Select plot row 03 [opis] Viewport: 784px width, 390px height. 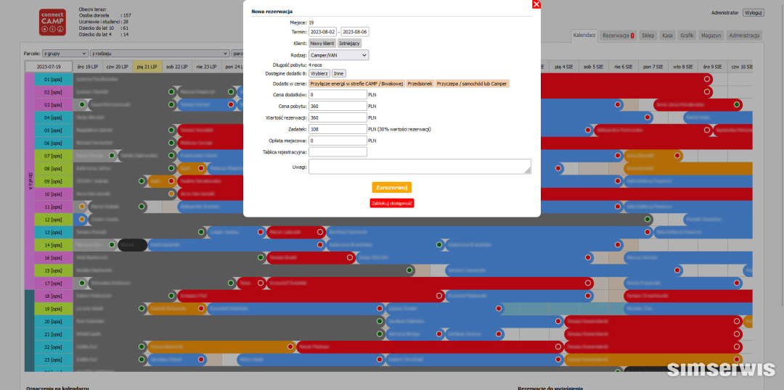point(54,105)
